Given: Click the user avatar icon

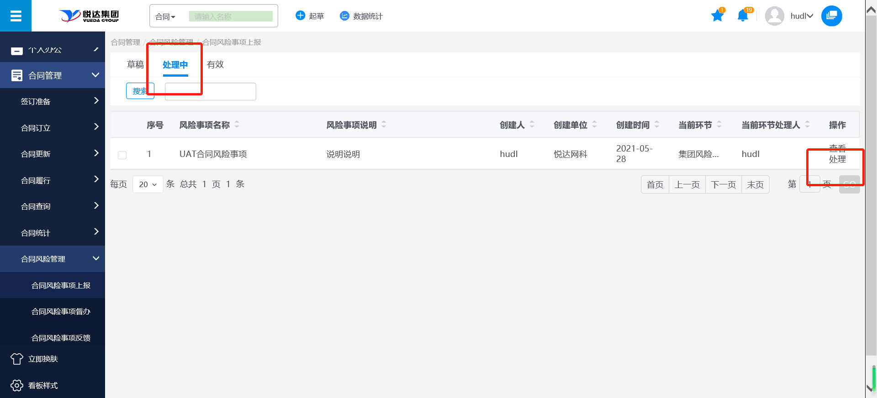Looking at the screenshot, I should [774, 16].
